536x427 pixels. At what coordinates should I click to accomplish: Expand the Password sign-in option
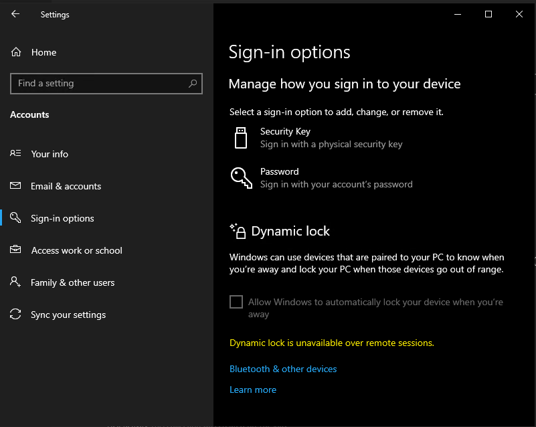pyautogui.click(x=336, y=178)
